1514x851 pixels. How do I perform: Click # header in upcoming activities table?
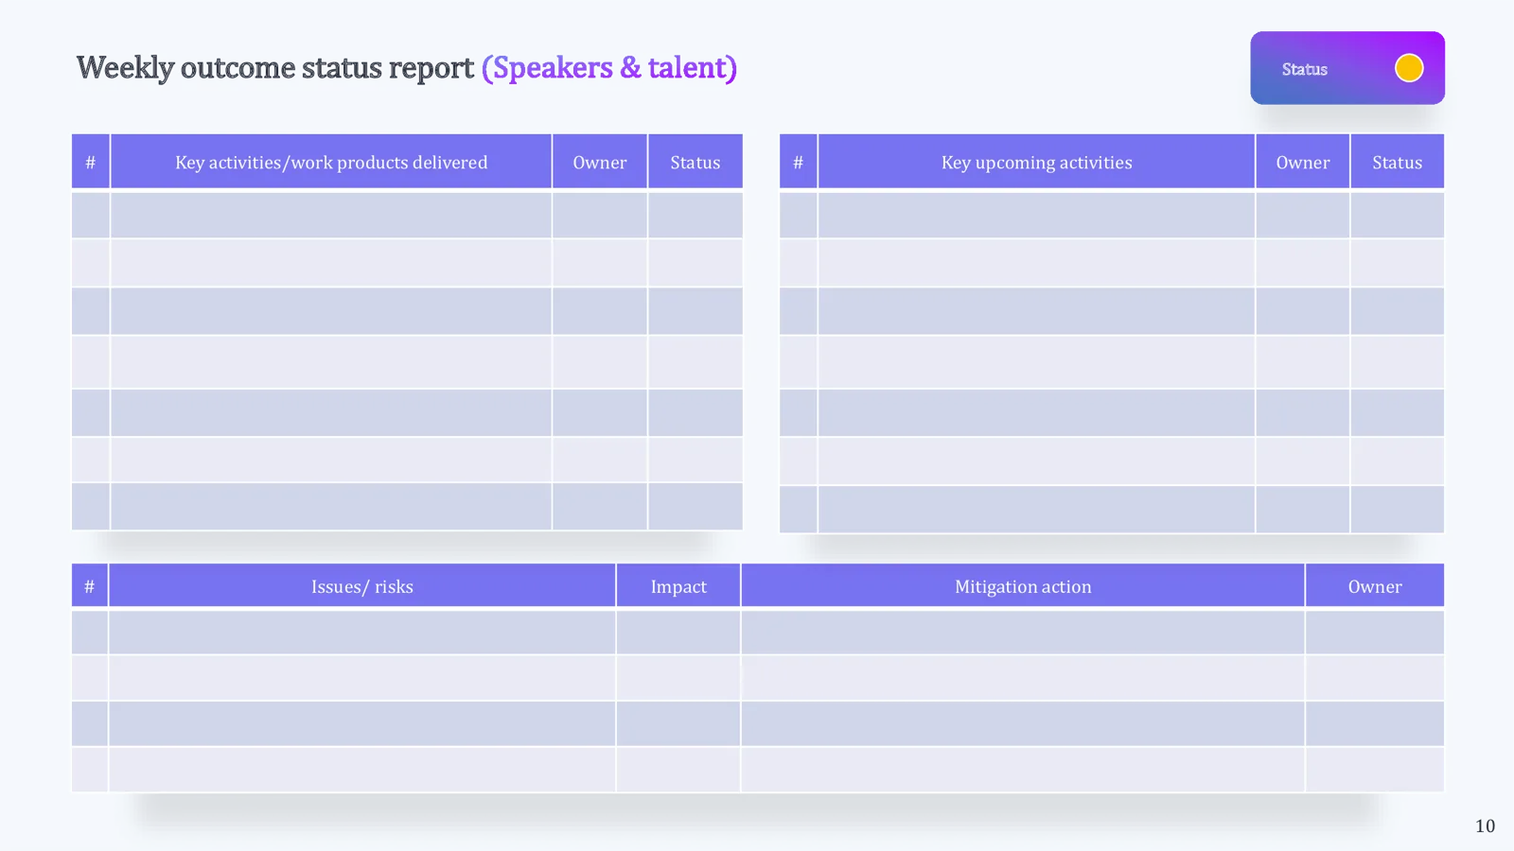point(799,162)
